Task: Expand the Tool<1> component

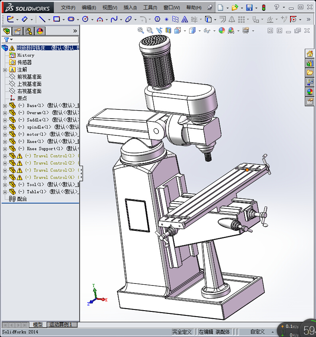Action: [x=5, y=185]
